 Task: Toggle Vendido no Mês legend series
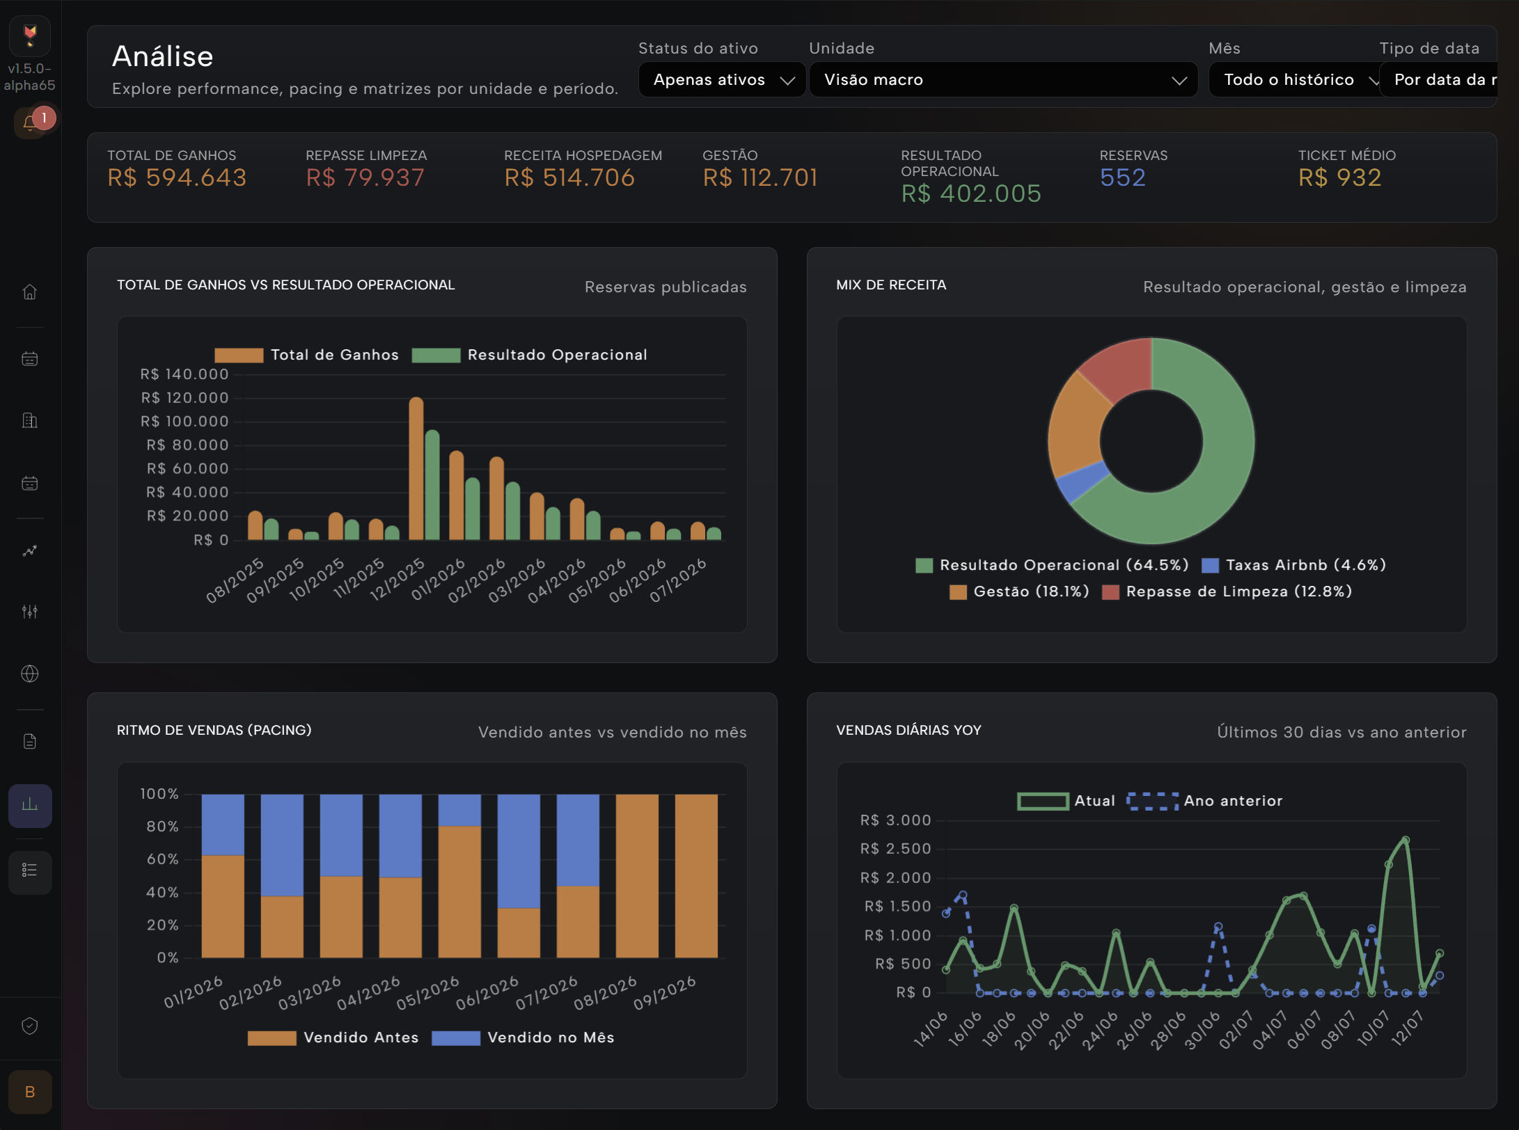click(x=523, y=1037)
